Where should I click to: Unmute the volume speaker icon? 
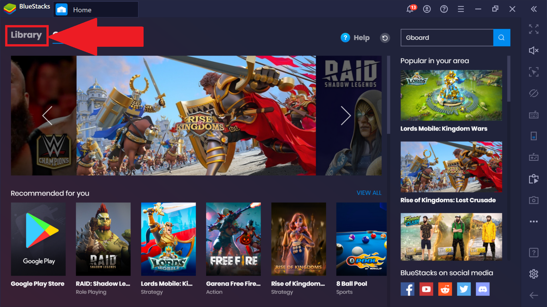coord(534,50)
